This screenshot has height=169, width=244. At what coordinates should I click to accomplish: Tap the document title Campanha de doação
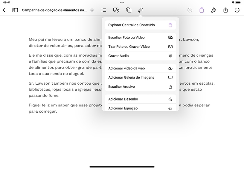pyautogui.click(x=54, y=10)
